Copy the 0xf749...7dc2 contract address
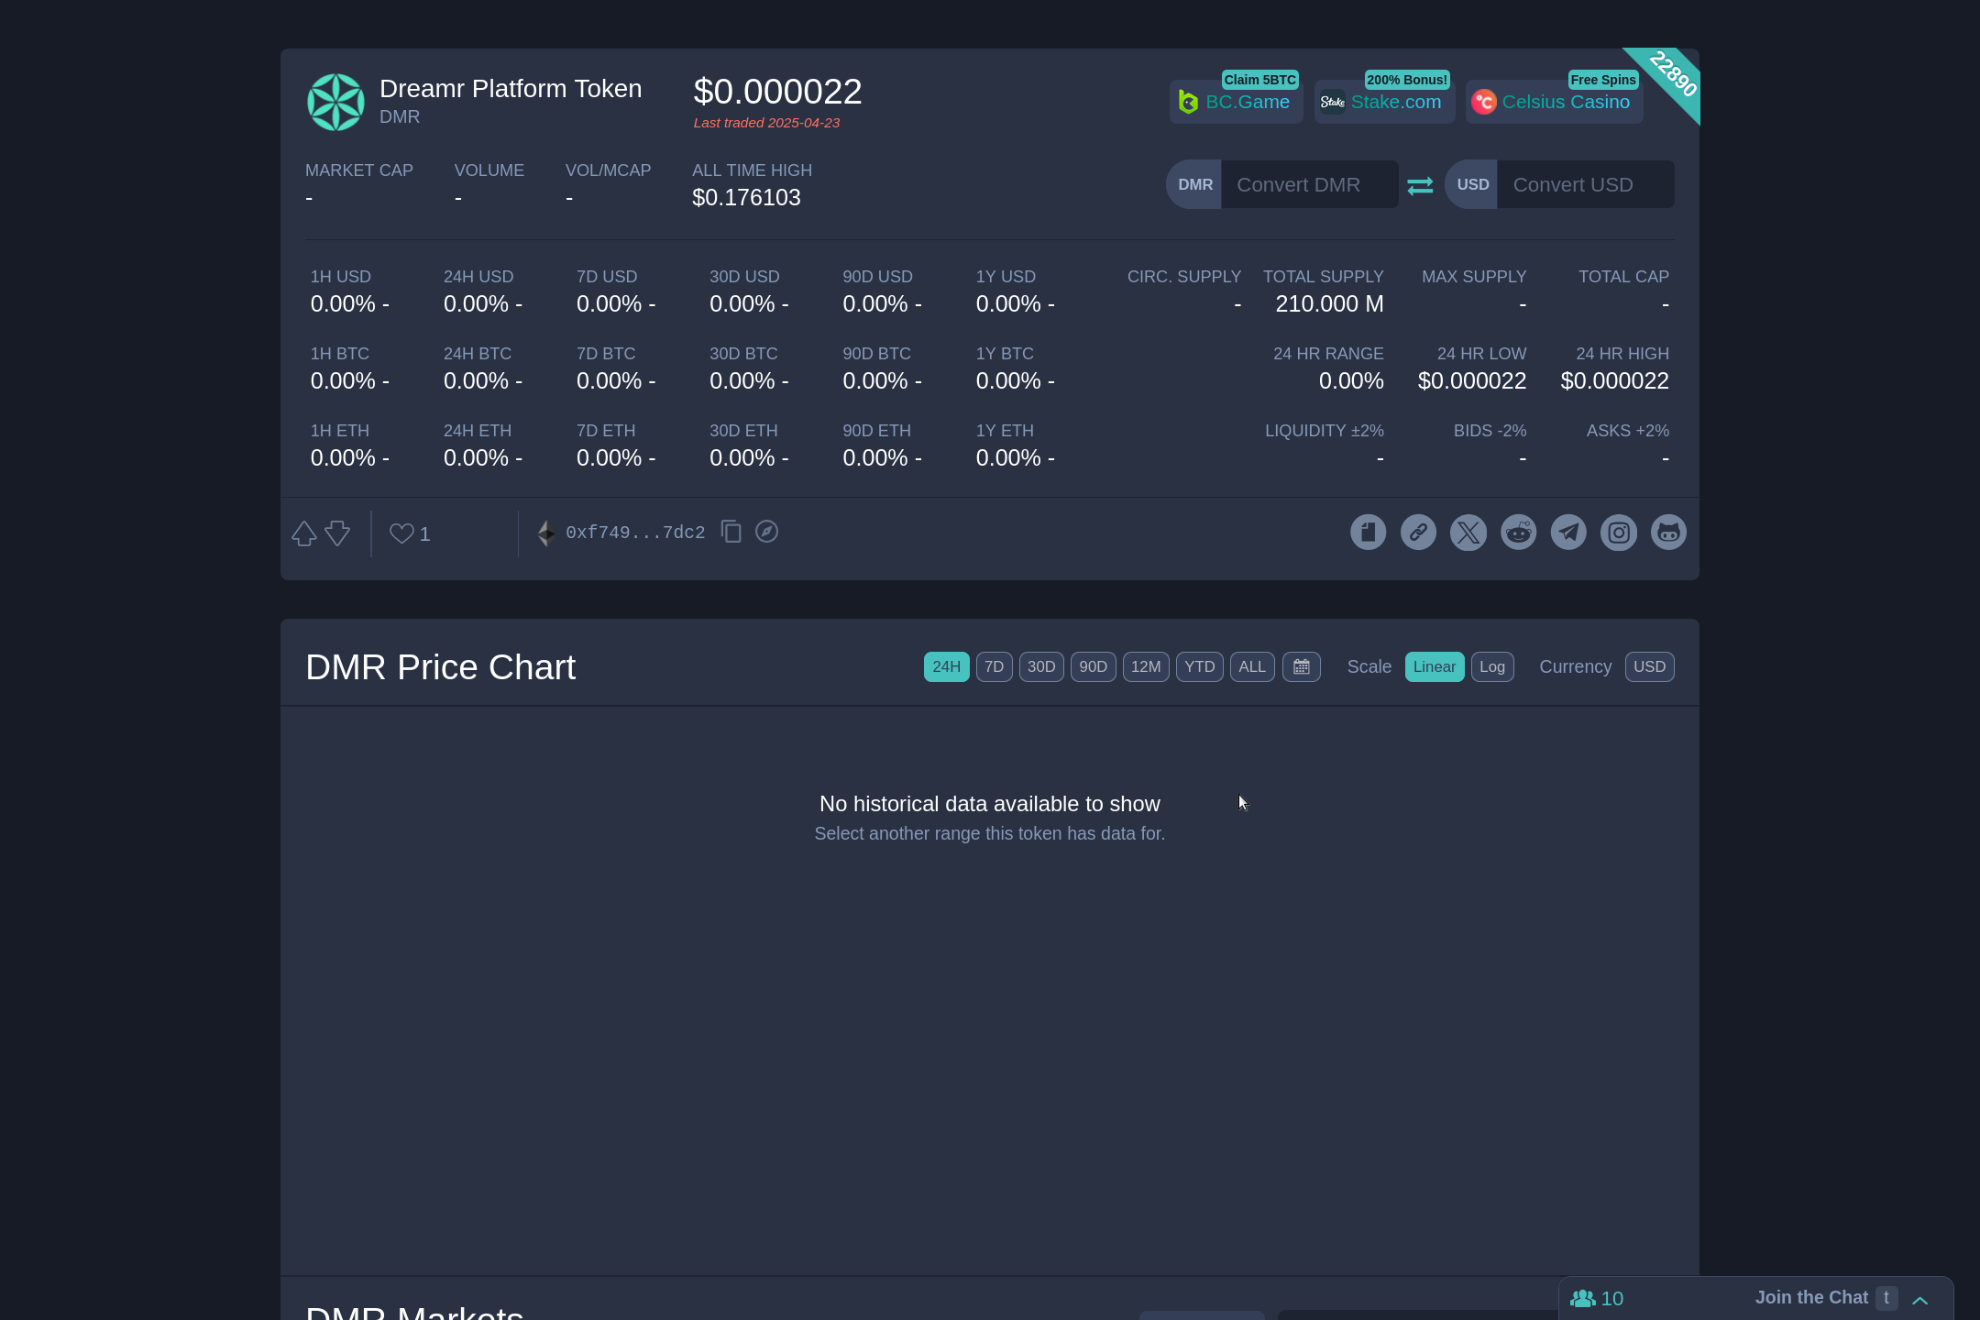Viewport: 1980px width, 1320px height. coord(731,532)
